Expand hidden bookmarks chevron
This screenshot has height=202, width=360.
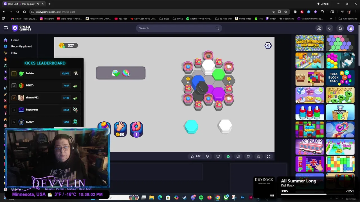[331, 19]
